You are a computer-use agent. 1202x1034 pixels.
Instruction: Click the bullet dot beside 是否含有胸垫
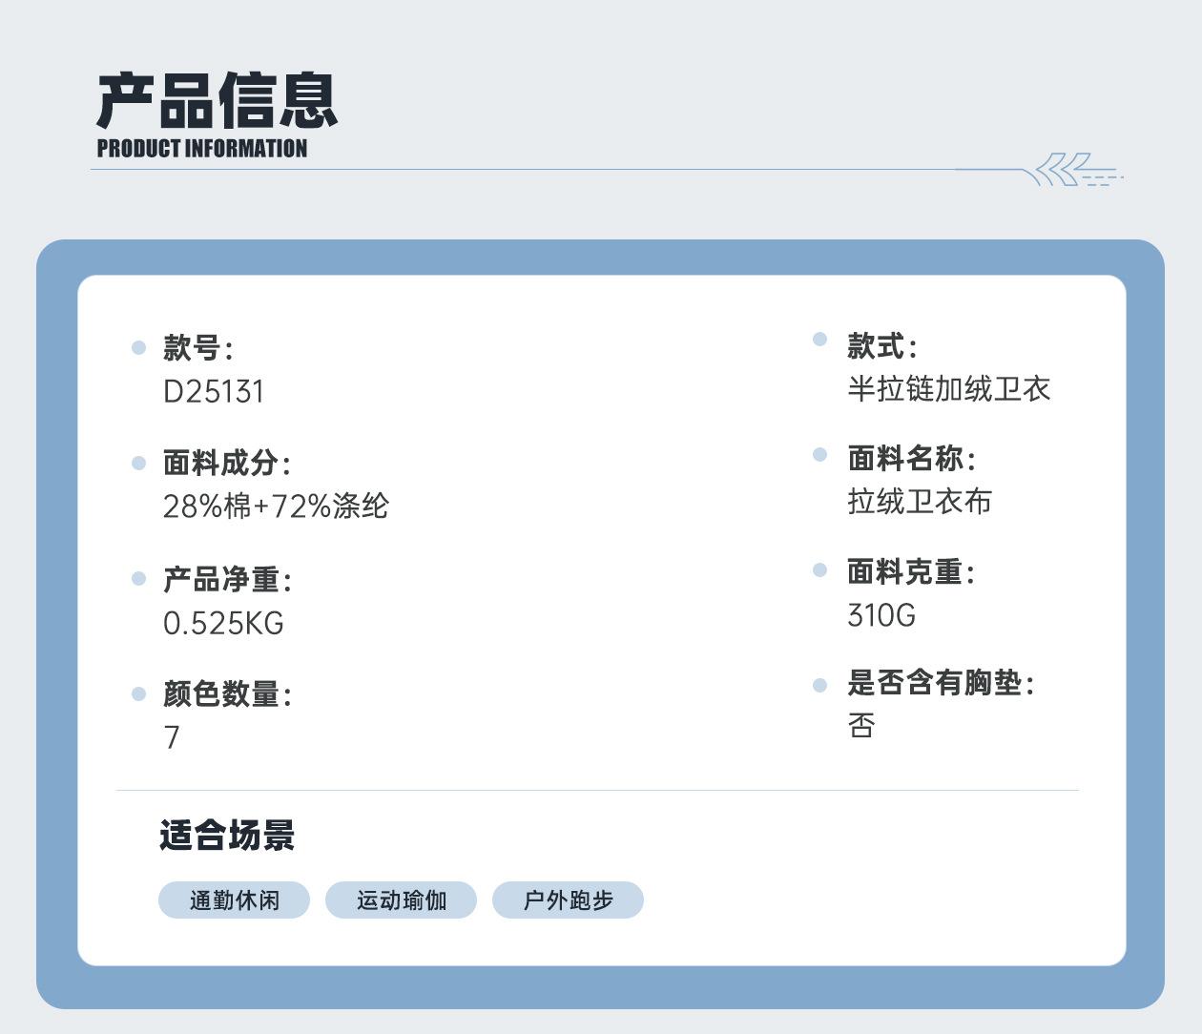[x=819, y=685]
